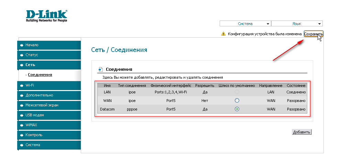Viewport: 341px width, 156px height.
Task: Click the Сеть / Соединения page heading
Action: click(x=119, y=50)
